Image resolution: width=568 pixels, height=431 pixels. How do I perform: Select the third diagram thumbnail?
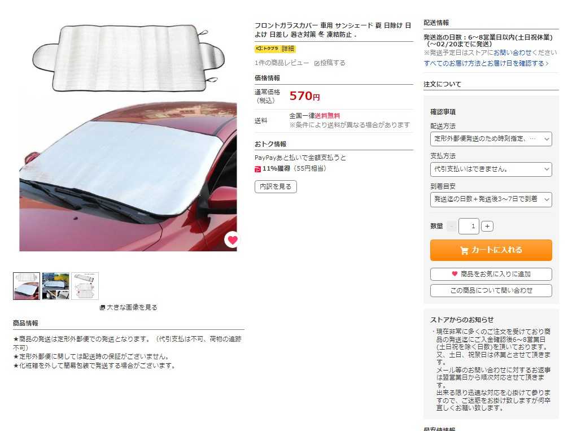click(x=85, y=286)
